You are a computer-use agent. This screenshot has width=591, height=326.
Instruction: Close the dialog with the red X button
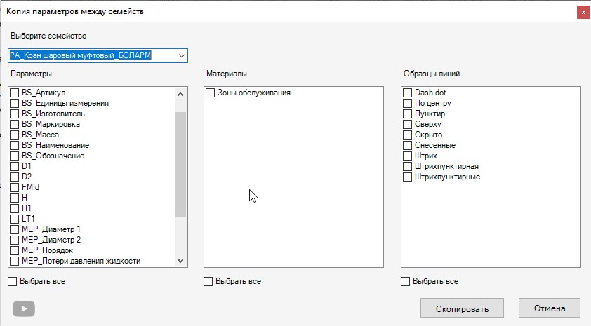(583, 12)
